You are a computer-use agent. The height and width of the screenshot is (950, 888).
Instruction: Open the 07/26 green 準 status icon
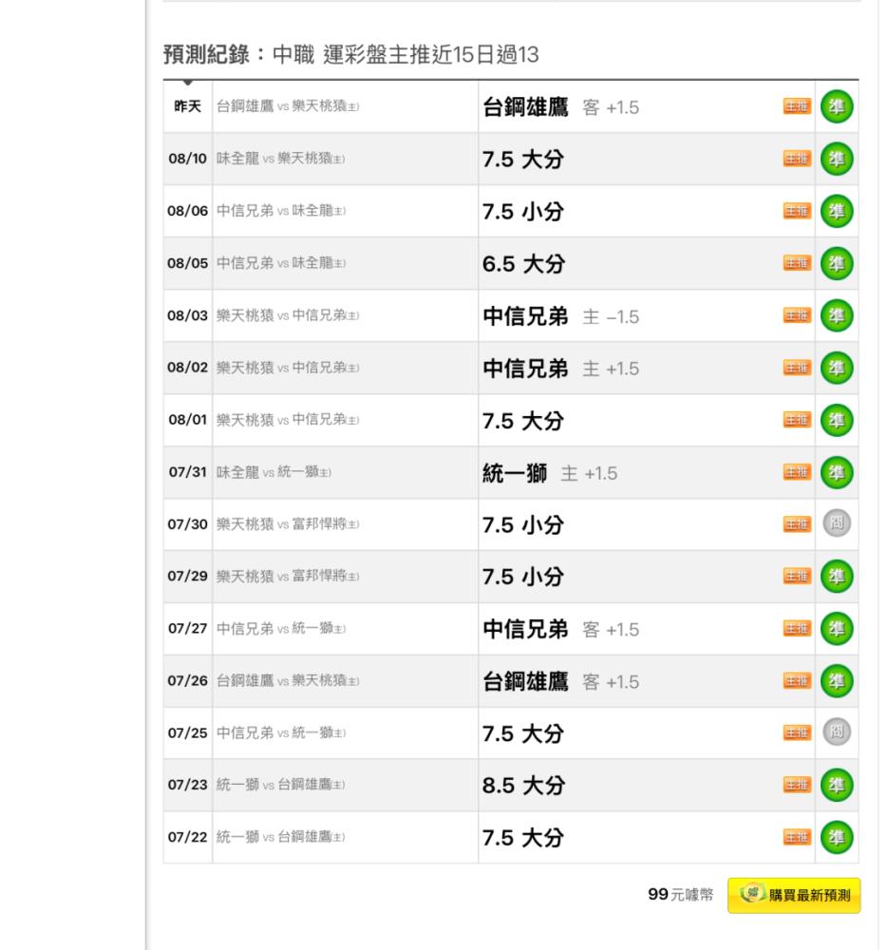coord(837,681)
